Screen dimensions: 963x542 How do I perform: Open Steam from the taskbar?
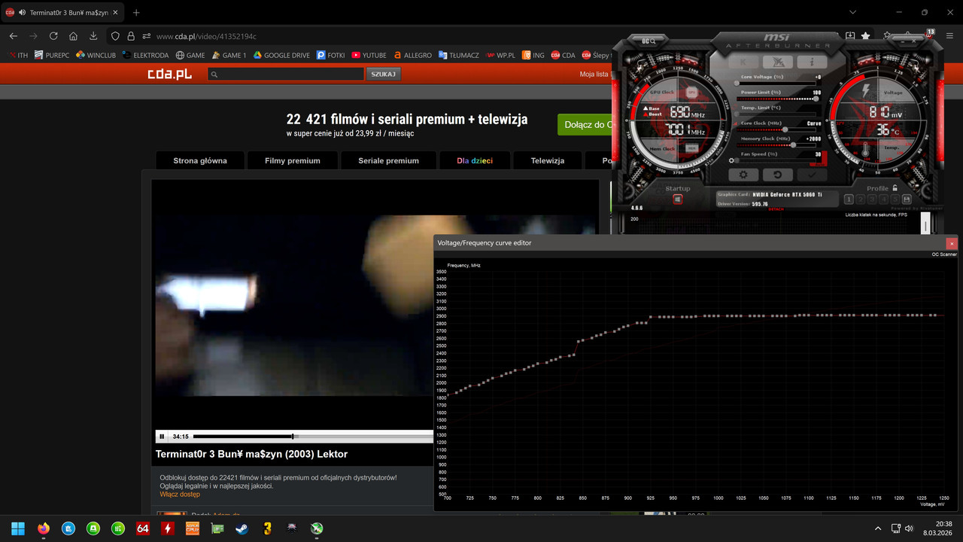(x=242, y=528)
